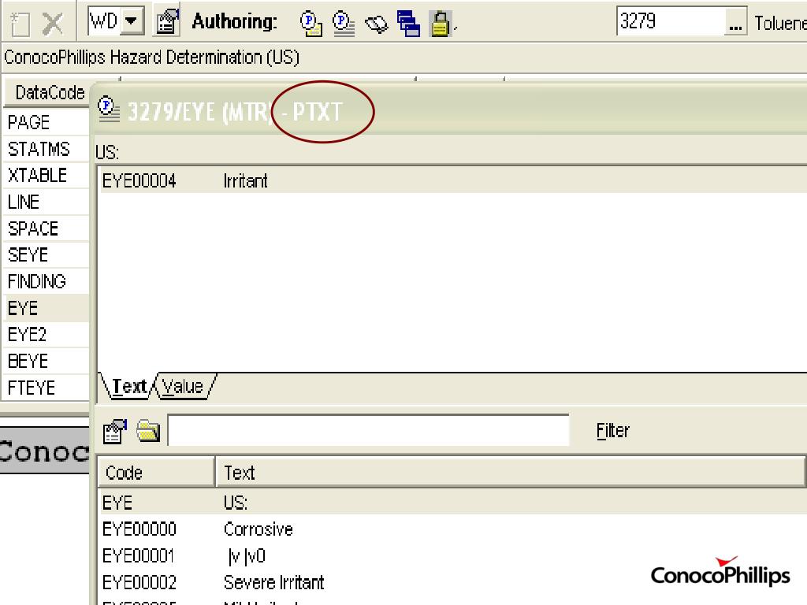The height and width of the screenshot is (605, 807).
Task: Click the first Authoring phrase icon
Action: pos(311,23)
